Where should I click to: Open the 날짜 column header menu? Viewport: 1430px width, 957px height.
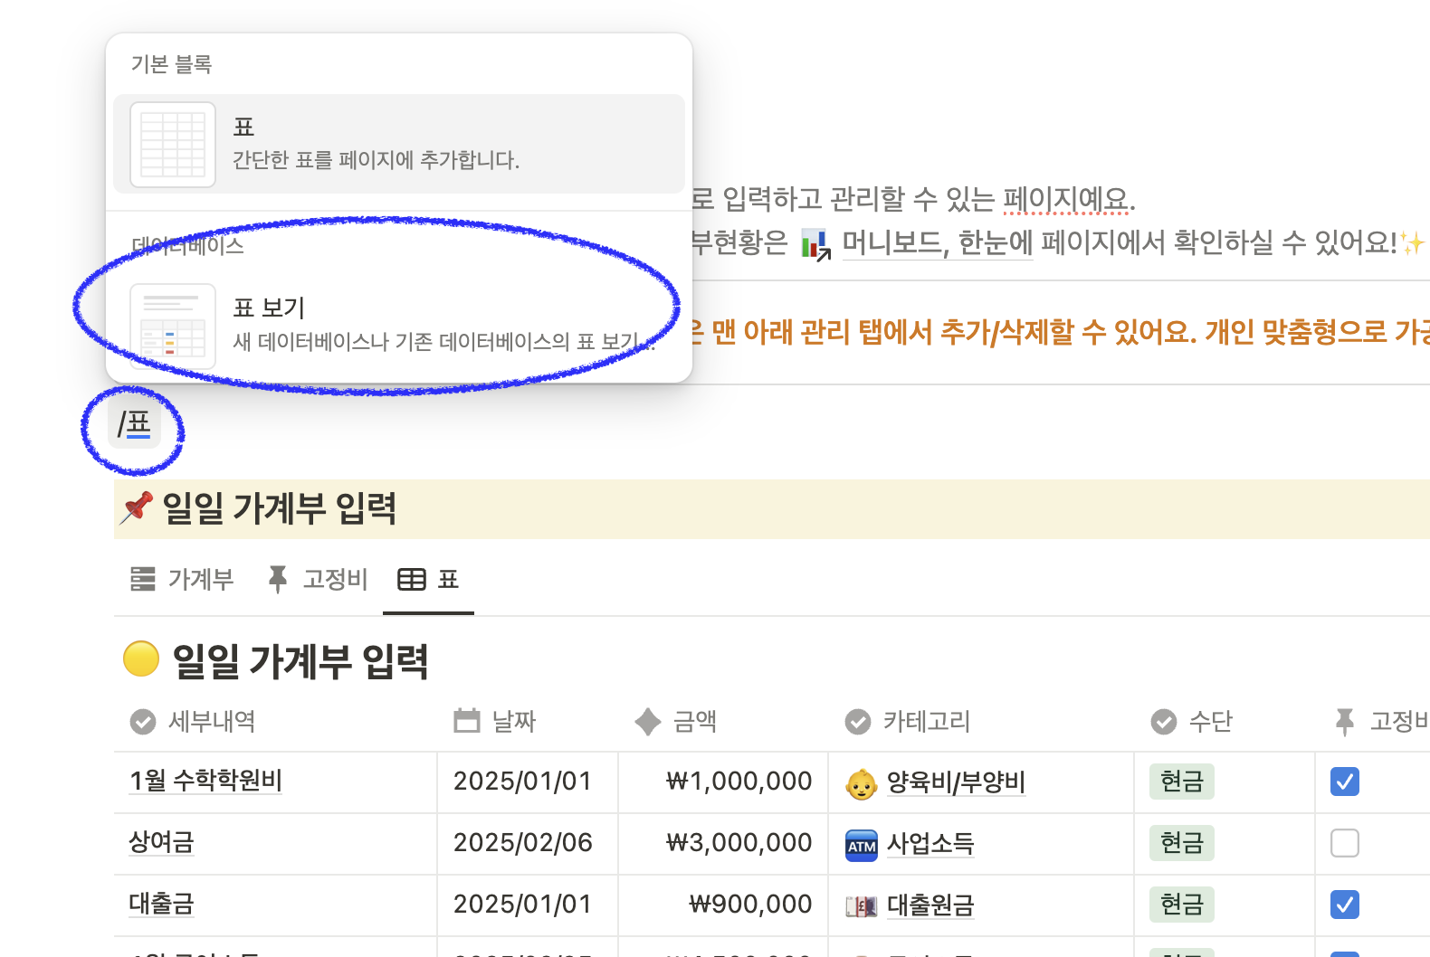528,721
